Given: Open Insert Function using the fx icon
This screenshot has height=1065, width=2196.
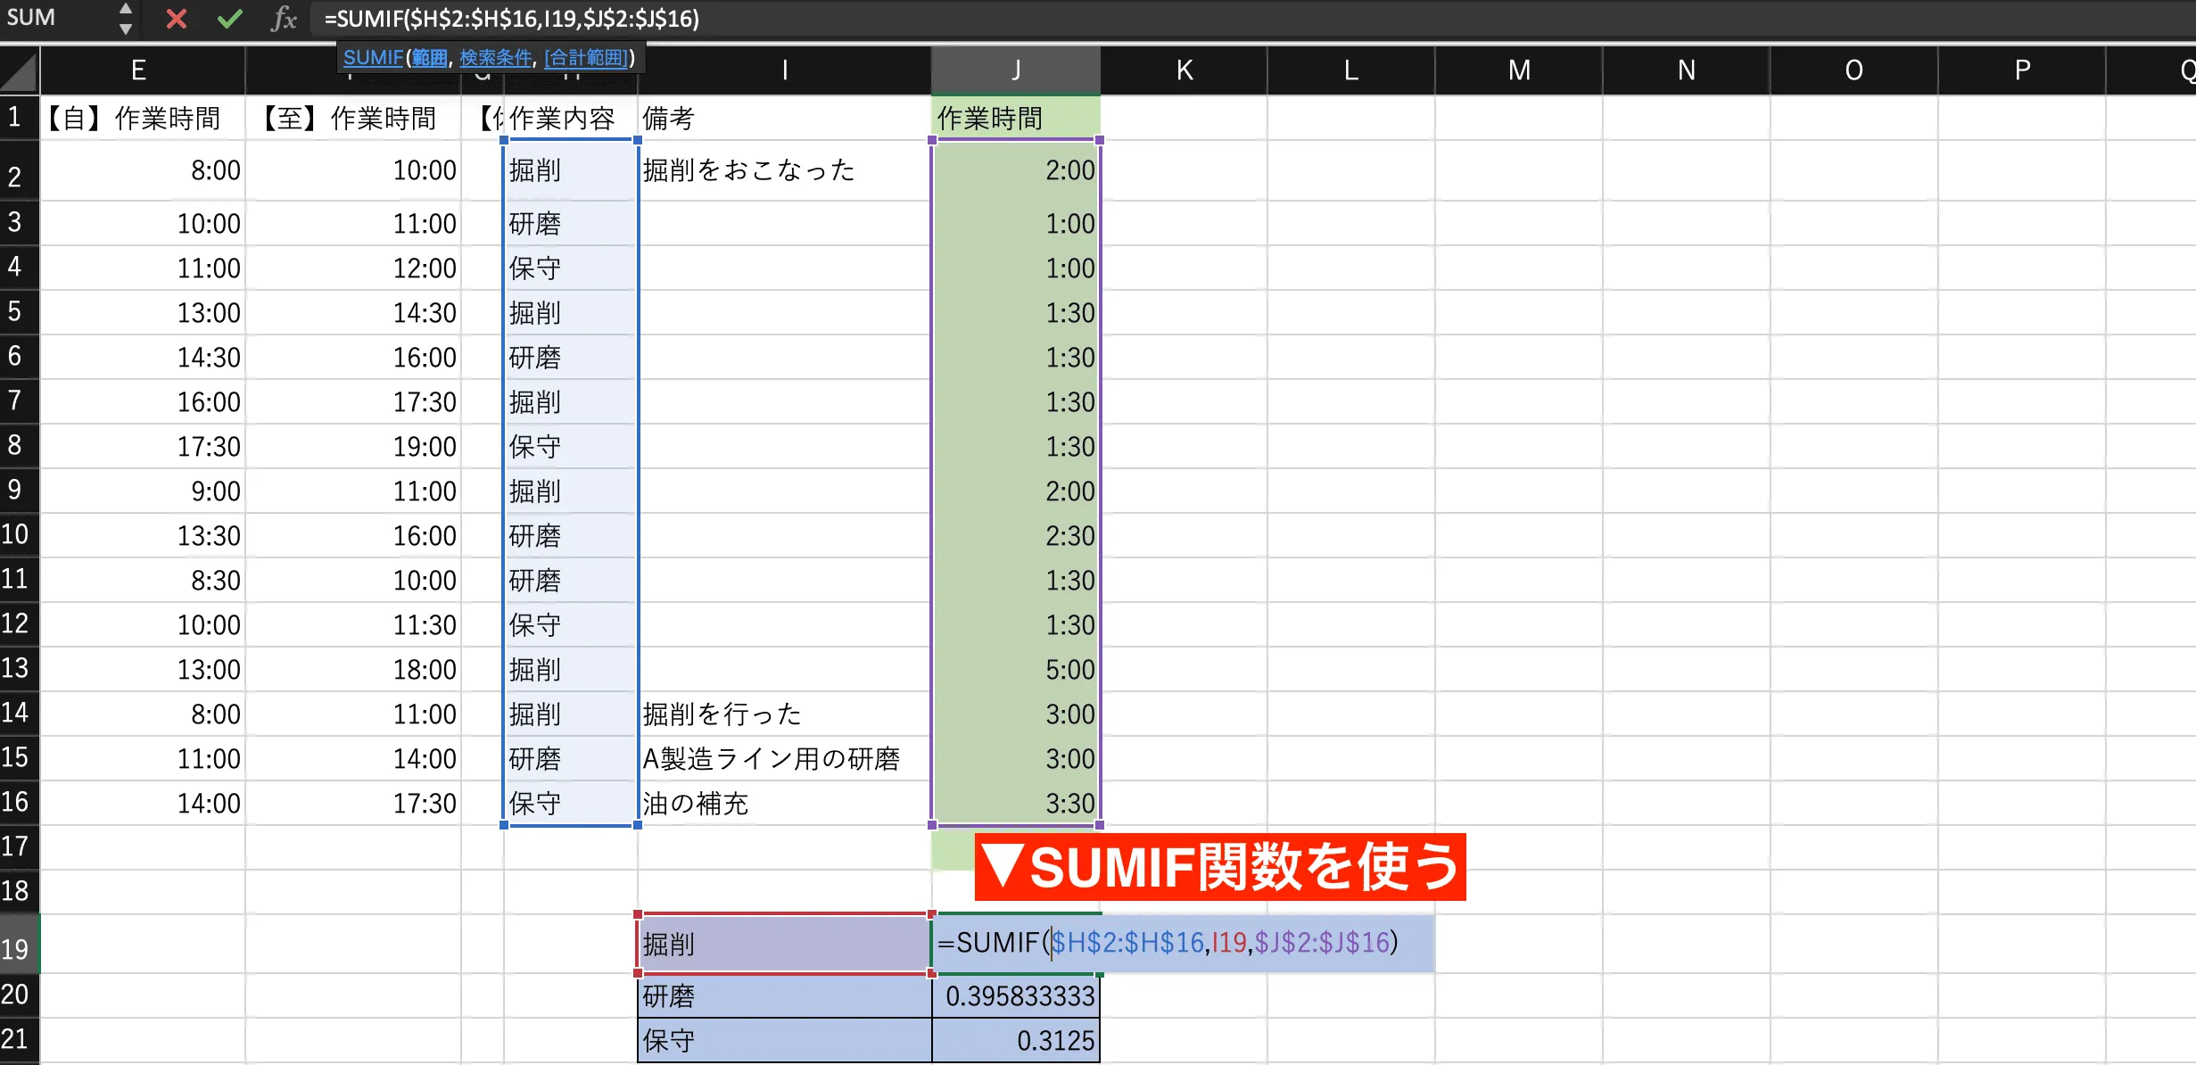Looking at the screenshot, I should (x=284, y=18).
